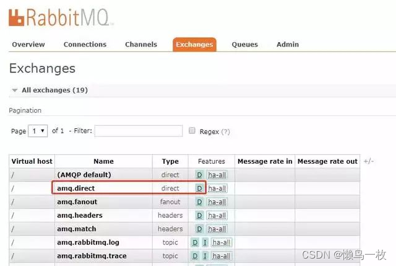Click the Exchanges page heading

(42, 68)
